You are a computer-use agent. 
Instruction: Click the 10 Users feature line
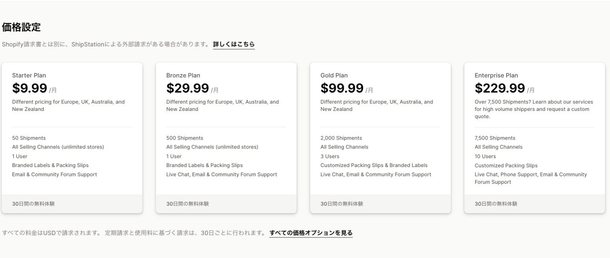pos(485,156)
